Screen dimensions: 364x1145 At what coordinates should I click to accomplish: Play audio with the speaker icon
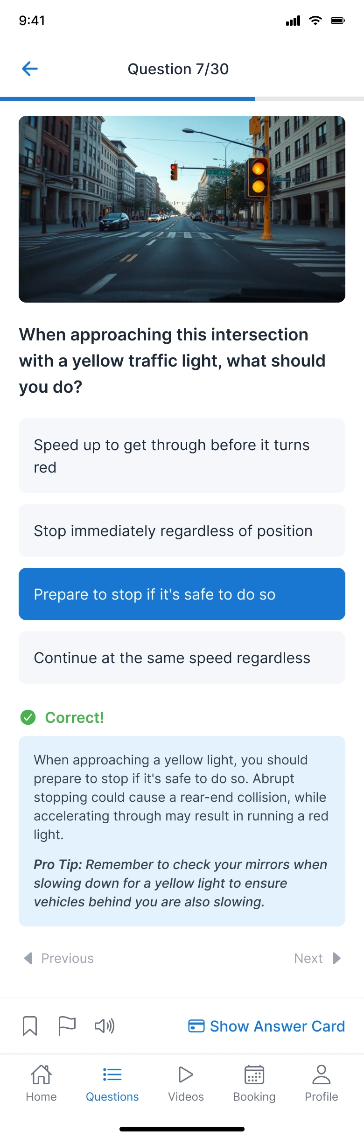(105, 1026)
